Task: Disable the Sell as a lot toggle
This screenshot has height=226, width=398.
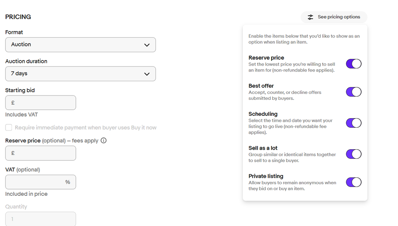Action: 353,154
